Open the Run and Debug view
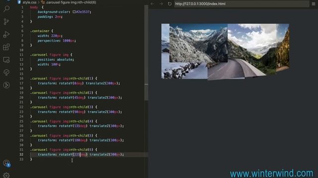318x178 pixels. [6, 35]
